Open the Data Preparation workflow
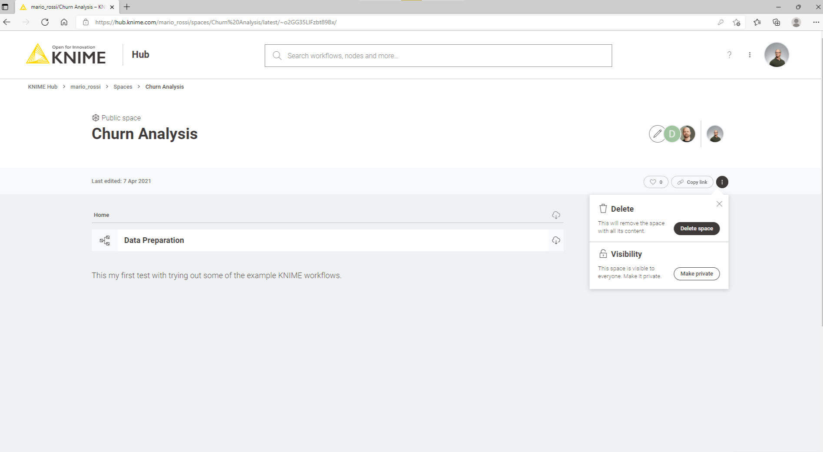The image size is (823, 452). (154, 240)
